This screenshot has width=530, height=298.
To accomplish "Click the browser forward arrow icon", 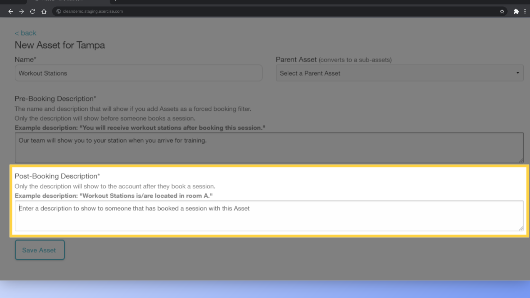I will coord(22,11).
